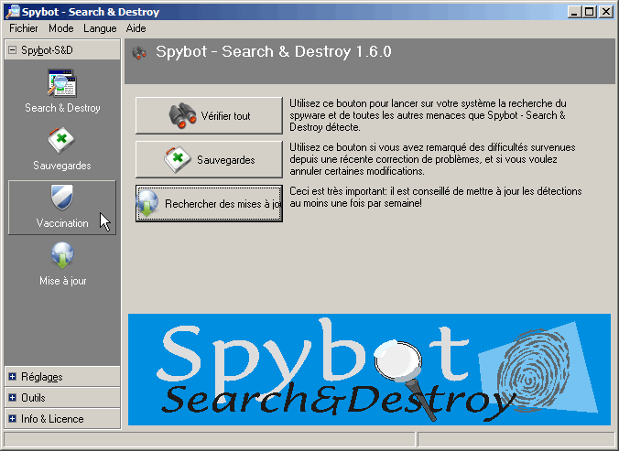The height and width of the screenshot is (451, 619).
Task: Click the Vérifier tout button
Action: click(x=209, y=116)
